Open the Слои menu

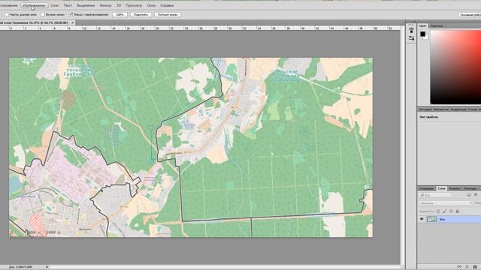click(54, 5)
